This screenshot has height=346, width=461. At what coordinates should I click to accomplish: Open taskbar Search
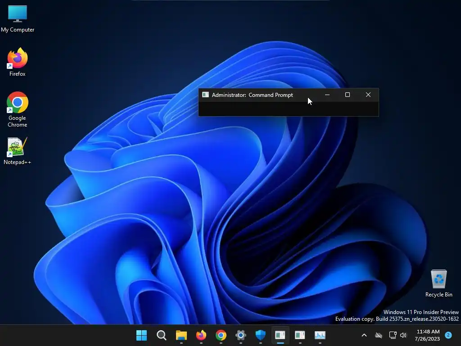[162, 335]
